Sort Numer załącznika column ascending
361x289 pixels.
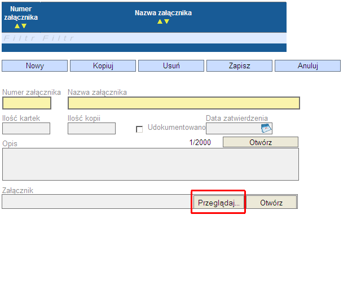[x=17, y=26]
